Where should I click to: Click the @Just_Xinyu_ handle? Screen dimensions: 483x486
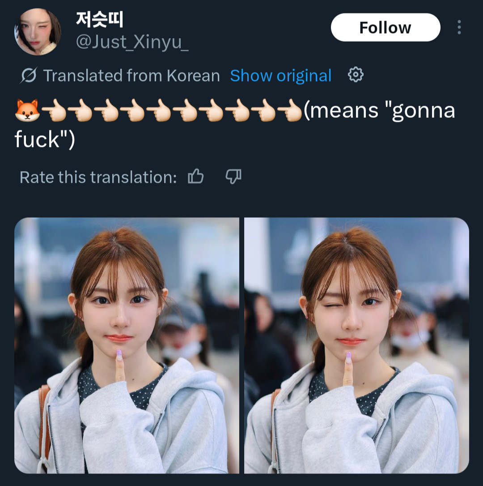(132, 42)
